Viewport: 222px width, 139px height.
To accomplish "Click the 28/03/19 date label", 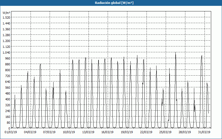I will pyautogui.click(x=185, y=132).
